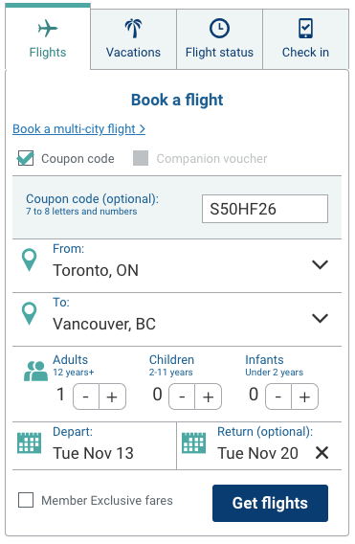This screenshot has height=544, width=355.
Task: Click the palm tree Vacations icon
Action: point(133,28)
